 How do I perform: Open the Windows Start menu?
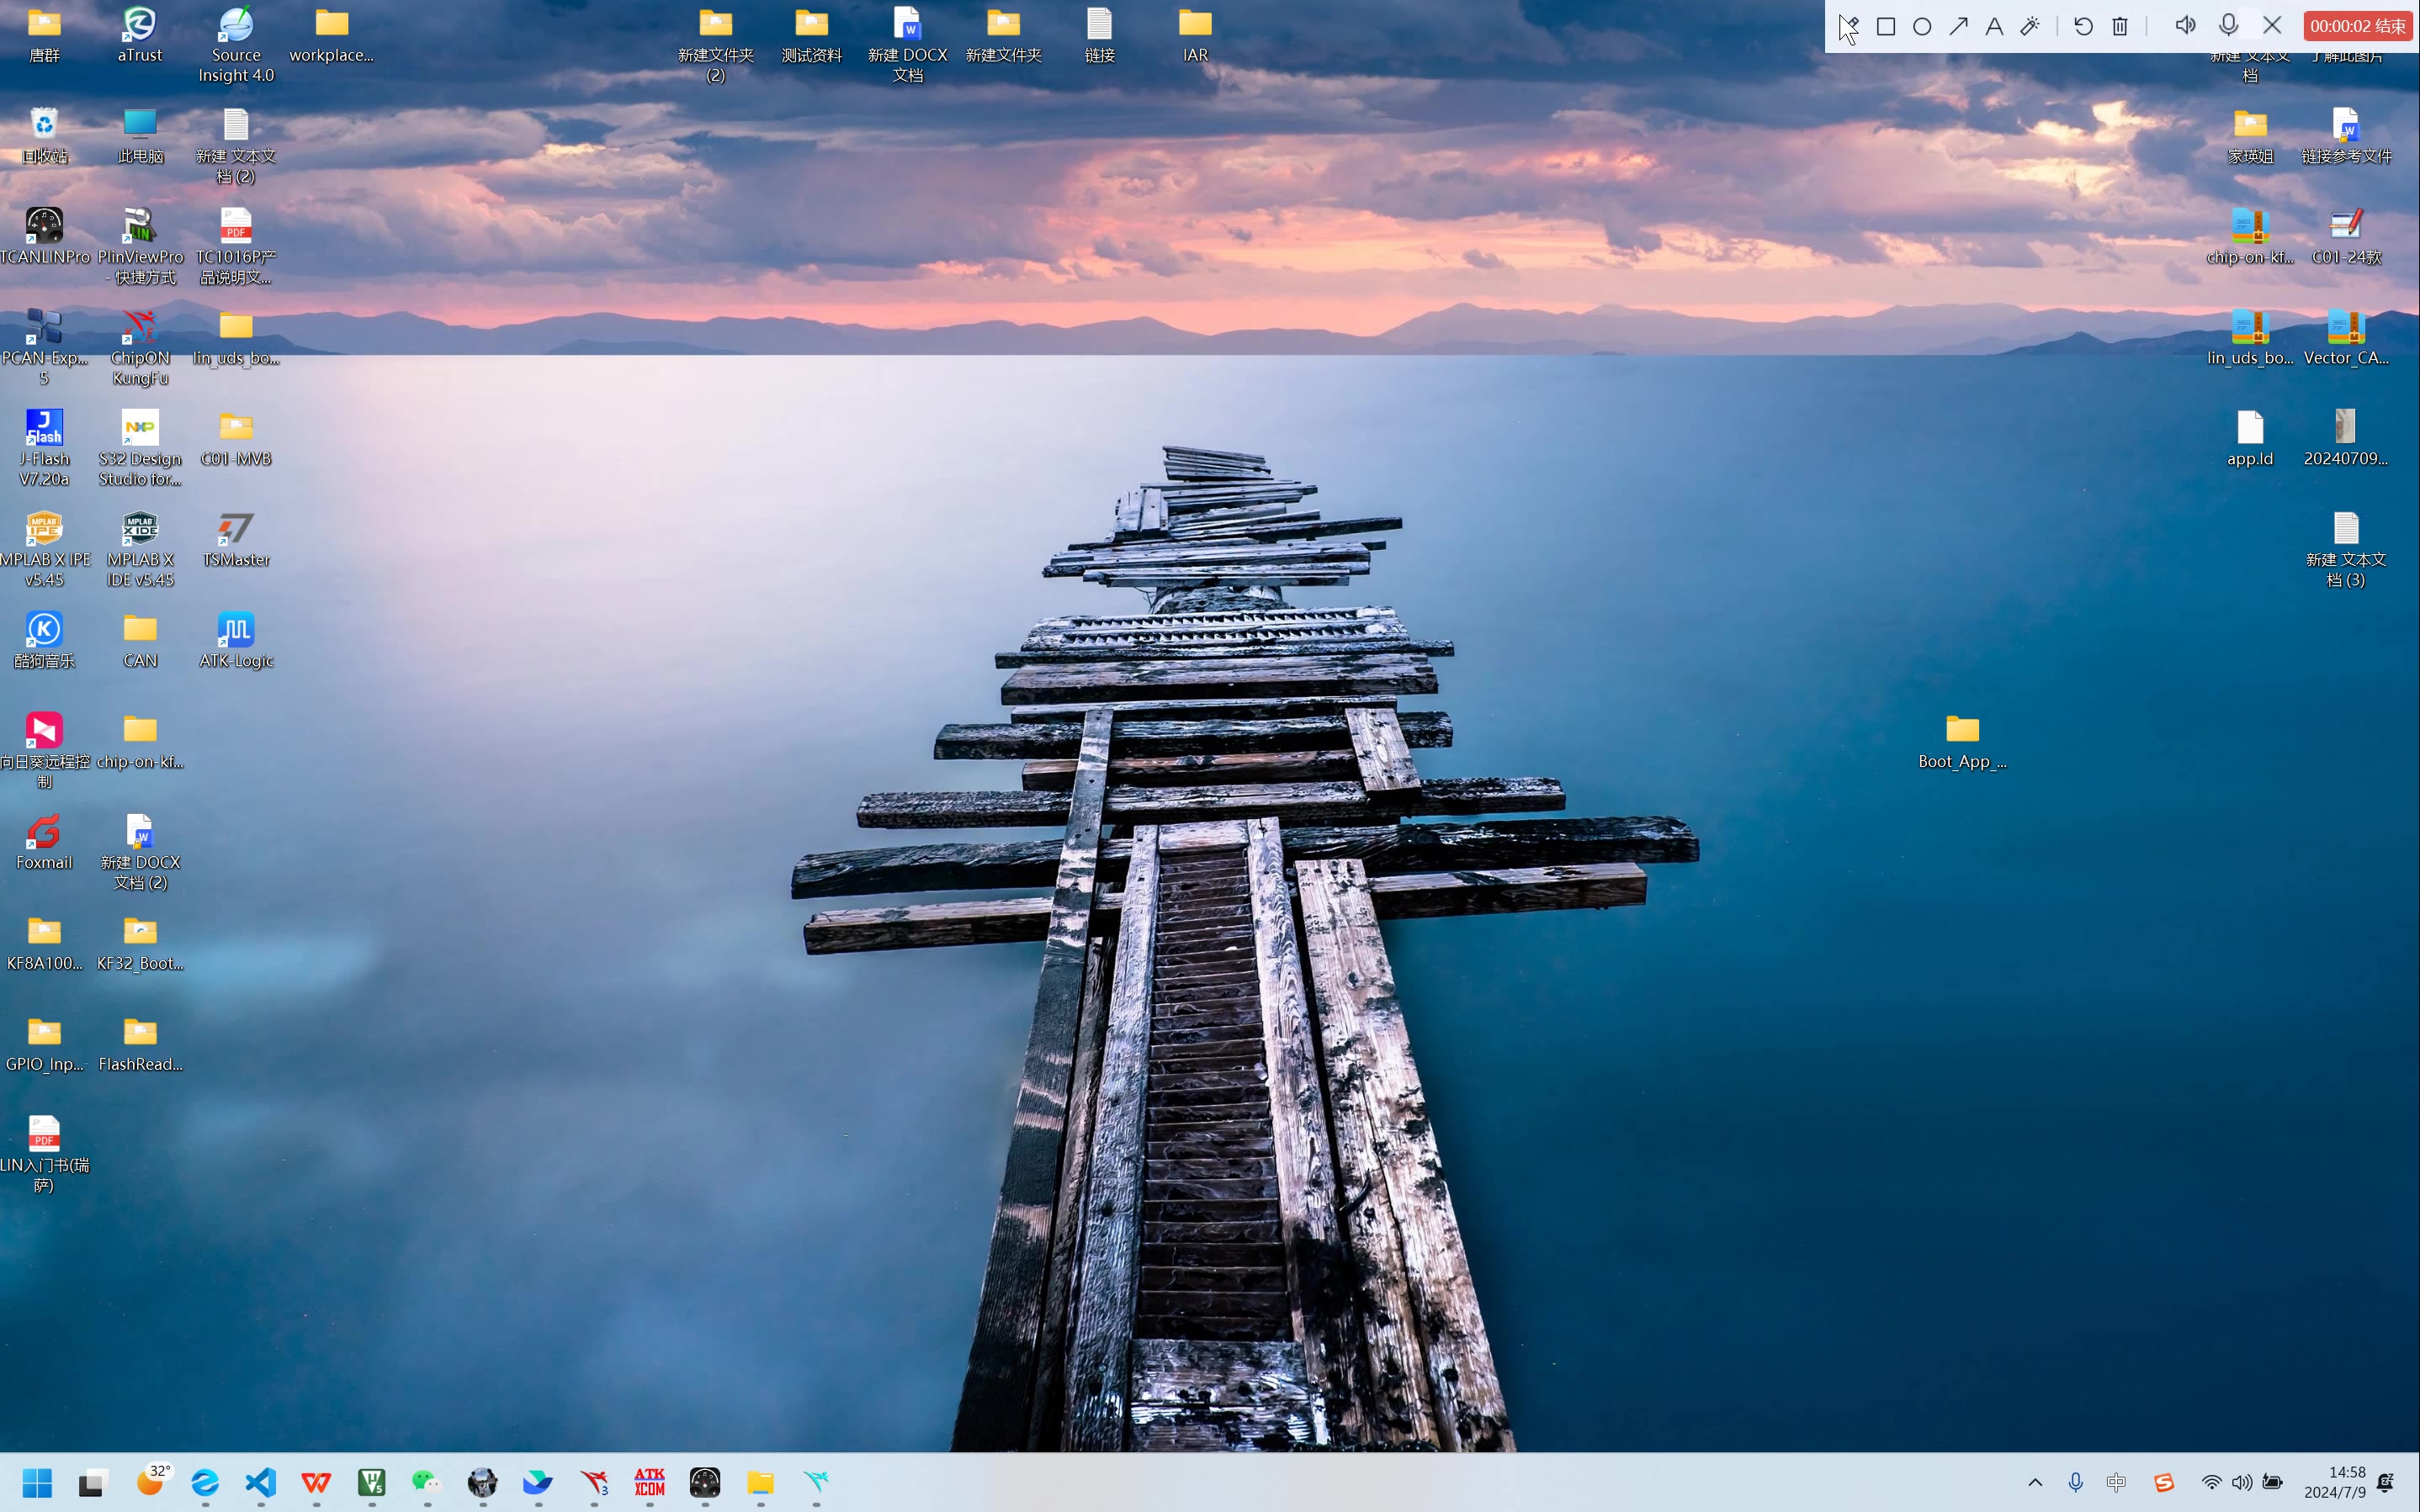[x=37, y=1482]
